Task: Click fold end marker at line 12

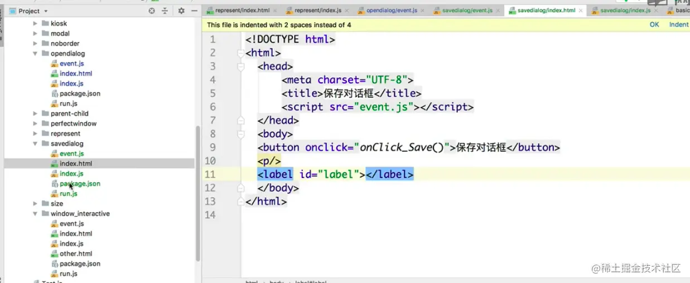Action: tap(241, 188)
